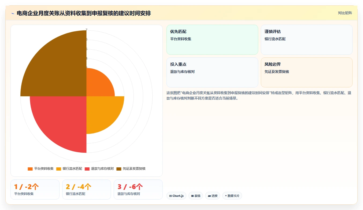This screenshot has width=363, height=210.
Task: Click the 进度 tag bar icon
Action: point(209,196)
